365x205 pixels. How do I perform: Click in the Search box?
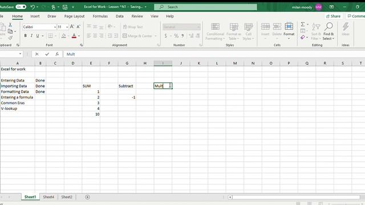(x=205, y=7)
